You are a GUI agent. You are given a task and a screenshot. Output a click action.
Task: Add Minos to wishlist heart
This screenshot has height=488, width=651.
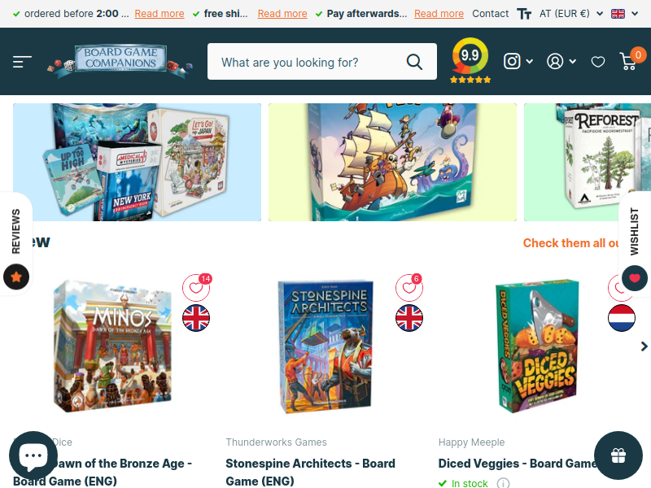pos(196,288)
